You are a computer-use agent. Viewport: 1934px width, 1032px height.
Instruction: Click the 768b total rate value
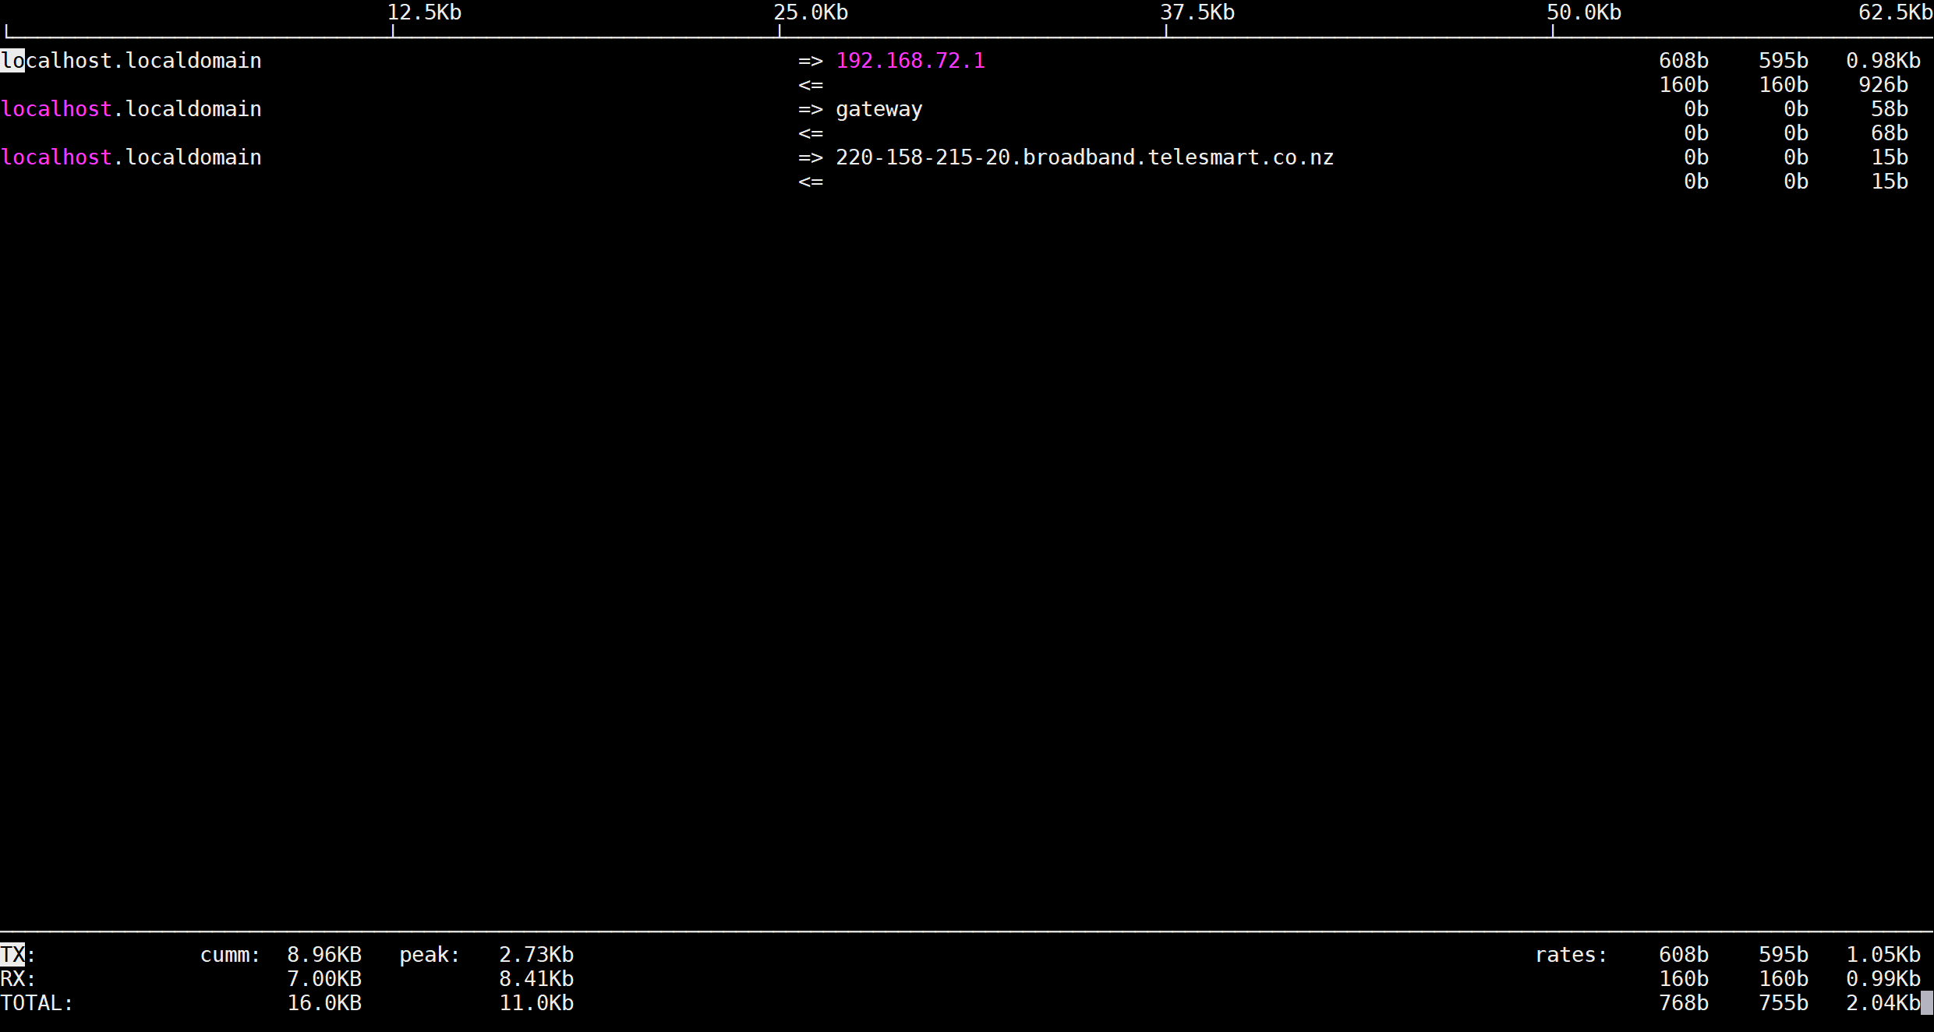click(x=1684, y=1003)
